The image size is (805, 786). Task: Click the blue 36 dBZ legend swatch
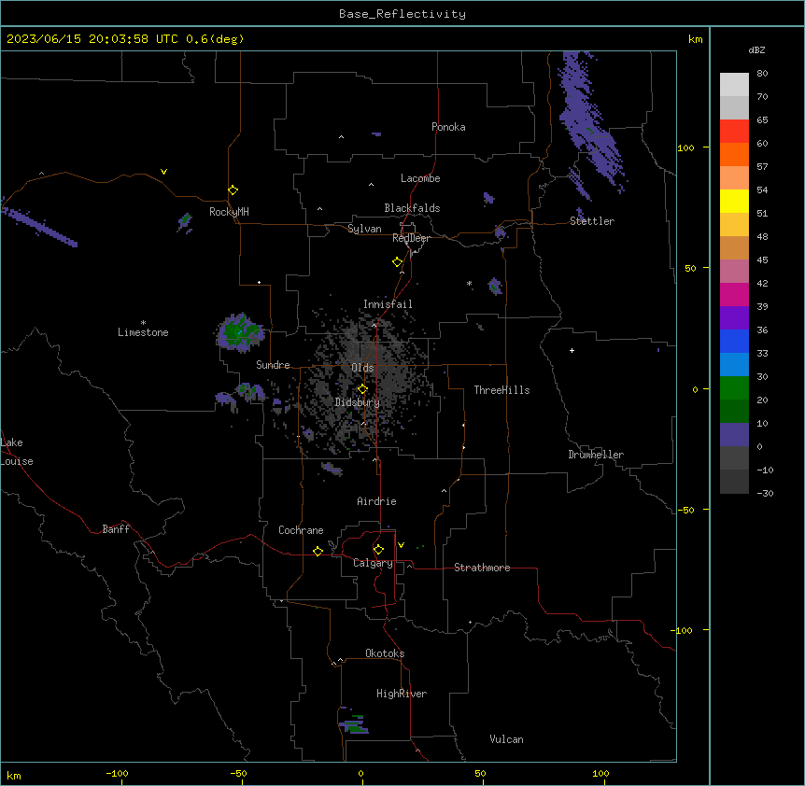pos(734,341)
